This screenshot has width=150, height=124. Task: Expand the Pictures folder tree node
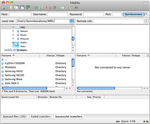13,39
